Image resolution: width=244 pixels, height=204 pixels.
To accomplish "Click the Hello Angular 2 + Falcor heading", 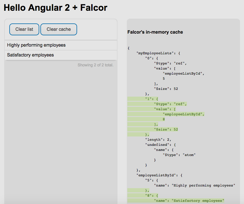I will (x=56, y=8).
